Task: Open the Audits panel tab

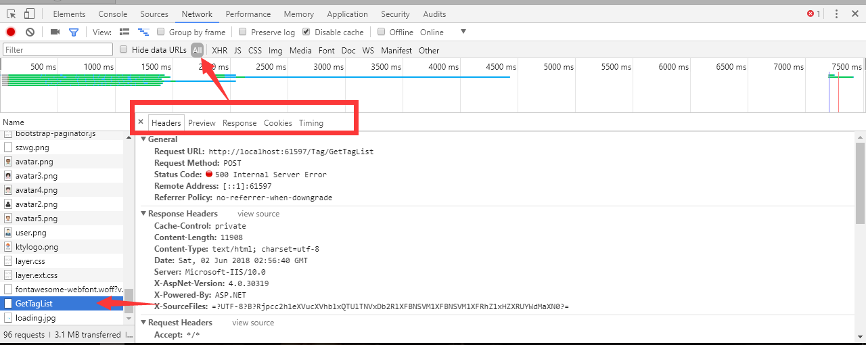Action: [x=434, y=14]
